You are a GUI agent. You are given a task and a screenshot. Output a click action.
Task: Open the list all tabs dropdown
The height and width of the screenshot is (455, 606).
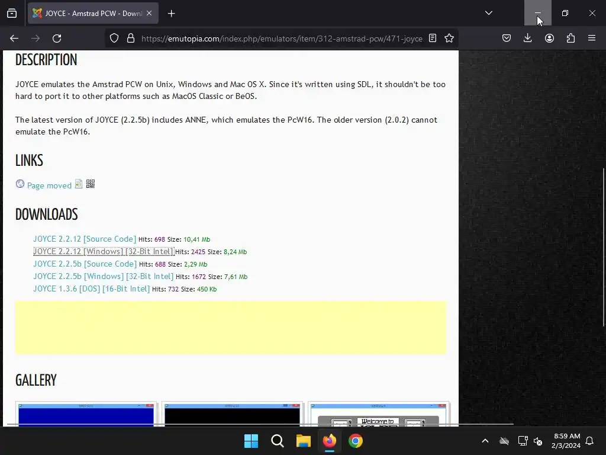pyautogui.click(x=488, y=13)
